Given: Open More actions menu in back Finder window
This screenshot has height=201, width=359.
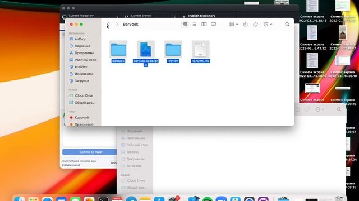Looking at the screenshot, I should pos(319,109).
